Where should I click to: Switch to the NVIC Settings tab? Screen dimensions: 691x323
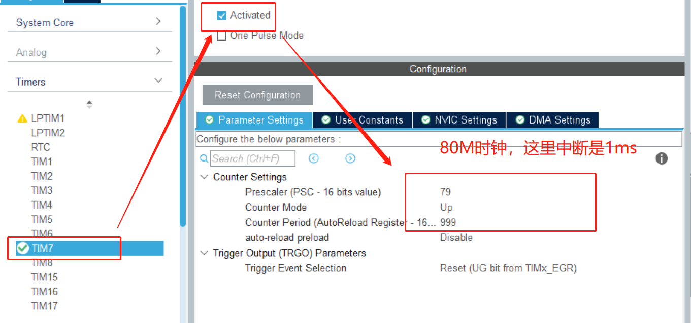pyautogui.click(x=459, y=120)
